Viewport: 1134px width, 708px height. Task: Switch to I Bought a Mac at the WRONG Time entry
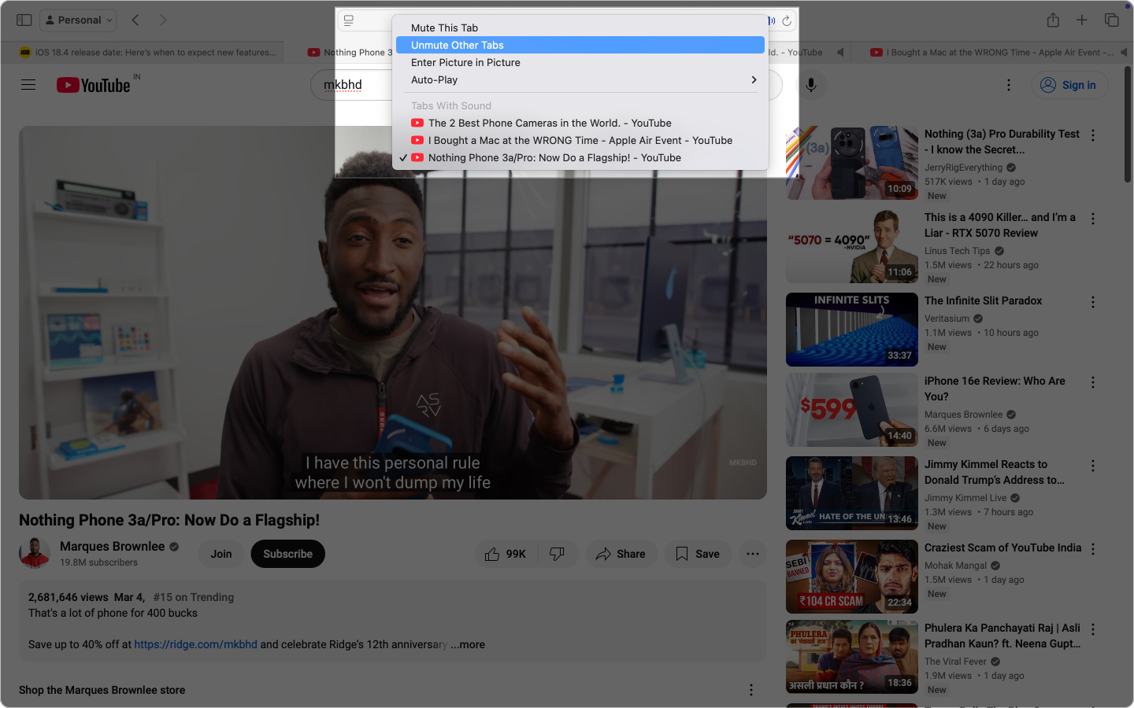(x=580, y=140)
